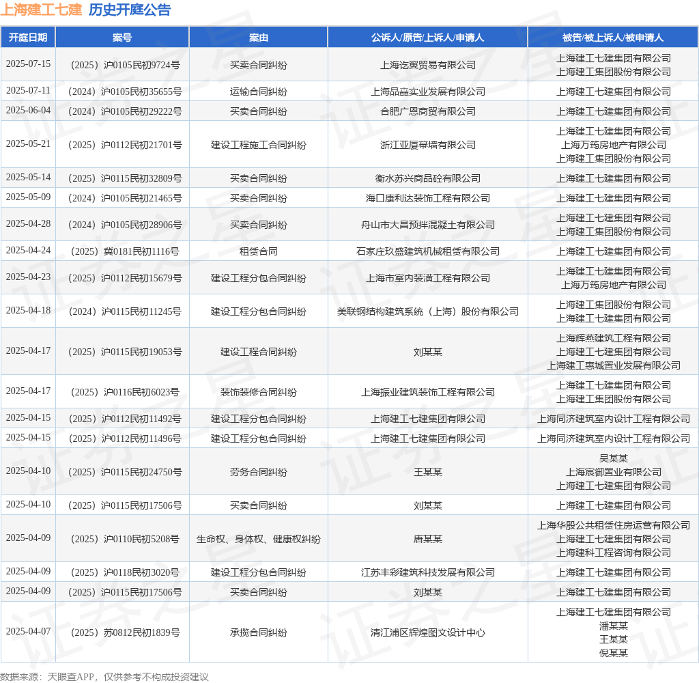Click defendant 上海建工惠城置业发展有限公司

point(614,366)
